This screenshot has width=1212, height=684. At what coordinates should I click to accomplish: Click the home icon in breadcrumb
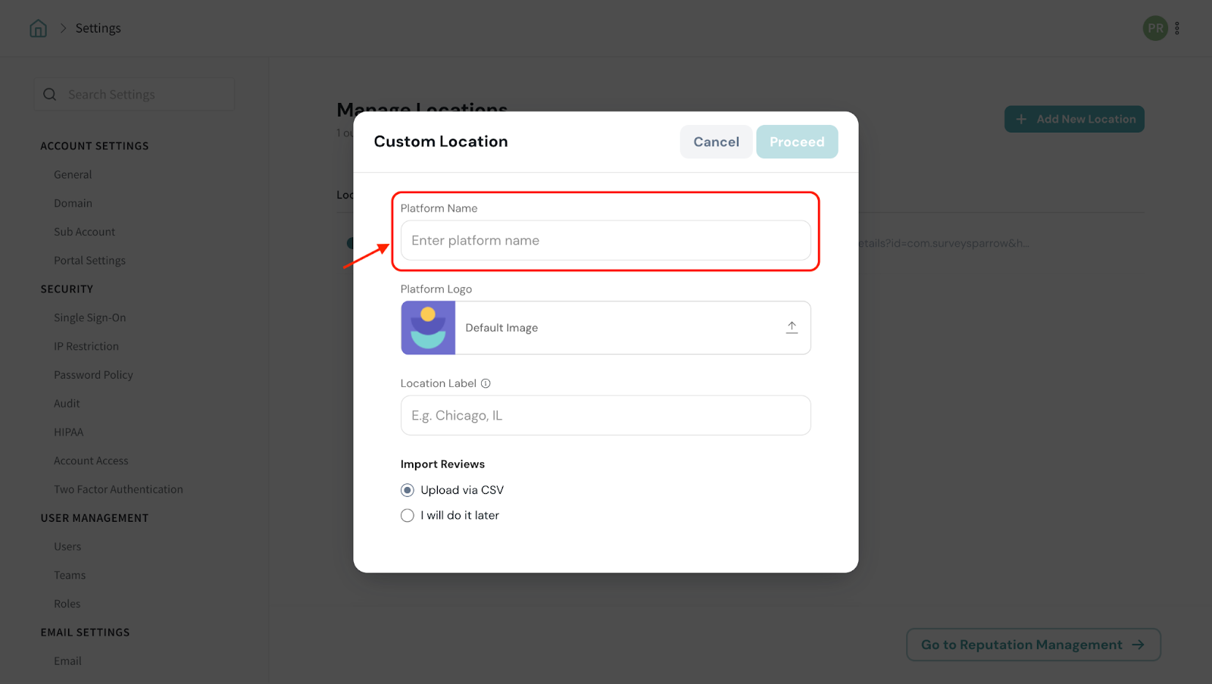(38, 29)
